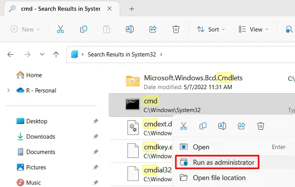Go forward with the right arrow
The height and width of the screenshot is (187, 295).
click(x=27, y=55)
